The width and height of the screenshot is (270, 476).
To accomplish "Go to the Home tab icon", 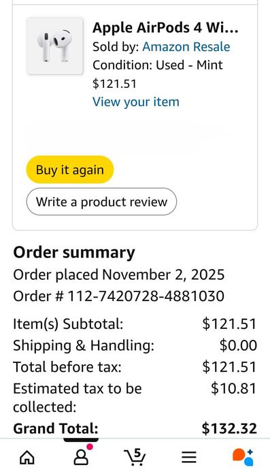I will click(27, 457).
